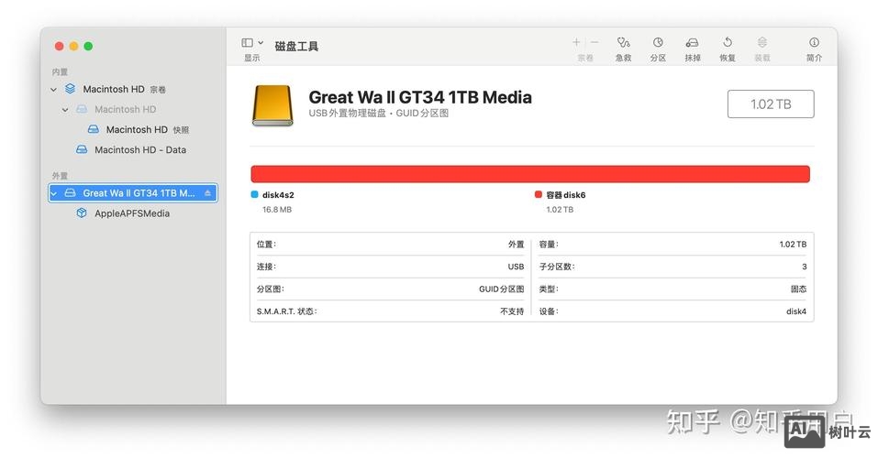The image size is (878, 458).
Task: Click the Mount toolbar icon
Action: point(762,42)
